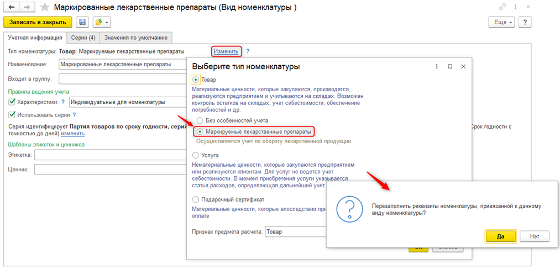Click the question mark help button near Еще
Viewport: 560px width, 269px height.
click(525, 22)
